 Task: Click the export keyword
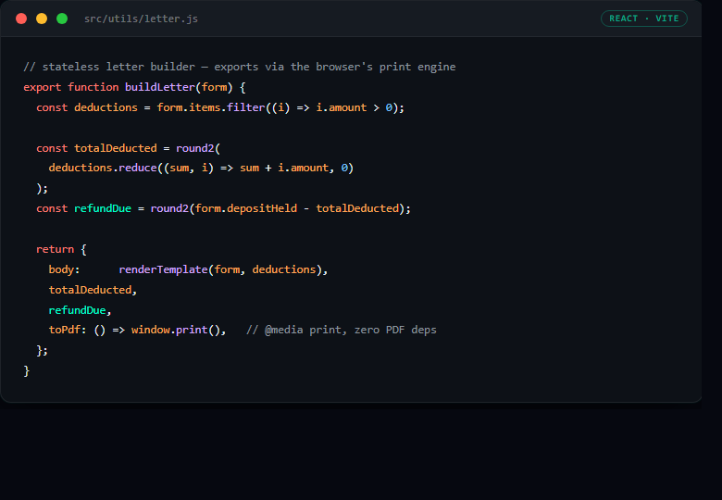point(43,87)
